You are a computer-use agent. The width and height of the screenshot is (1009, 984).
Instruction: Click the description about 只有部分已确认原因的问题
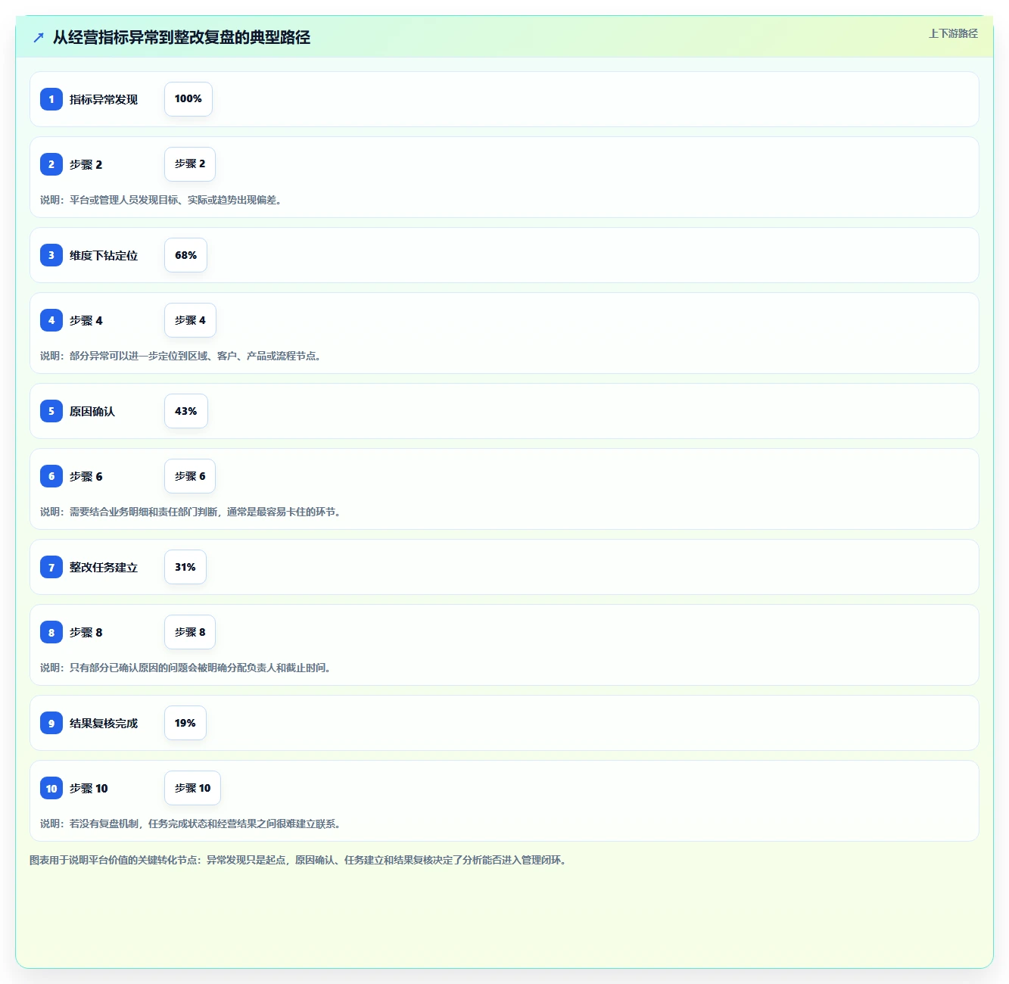click(185, 668)
